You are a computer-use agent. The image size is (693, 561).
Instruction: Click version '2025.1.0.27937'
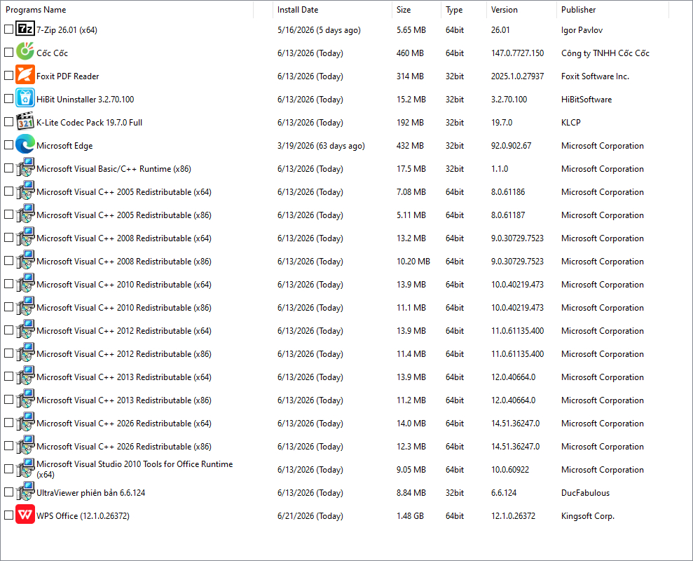coord(517,76)
